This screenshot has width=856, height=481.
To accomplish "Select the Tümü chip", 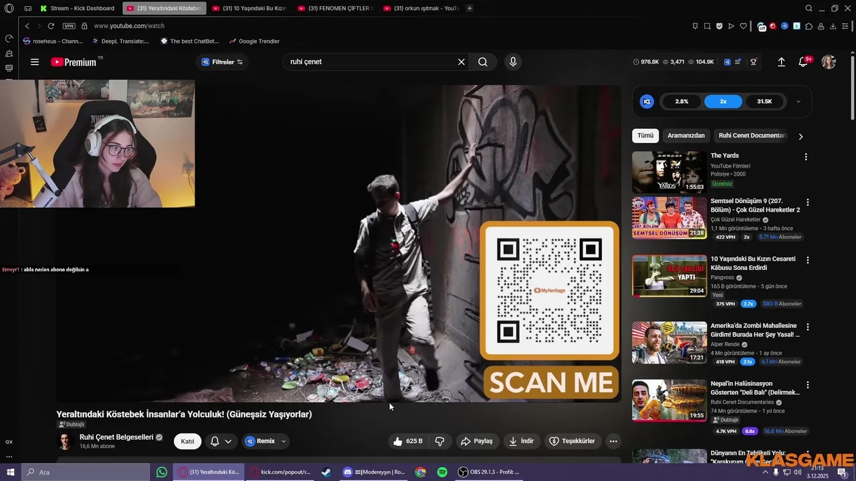I will 645,136.
